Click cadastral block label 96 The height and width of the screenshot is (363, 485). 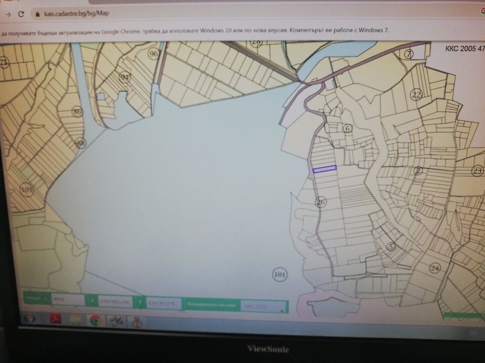154,54
